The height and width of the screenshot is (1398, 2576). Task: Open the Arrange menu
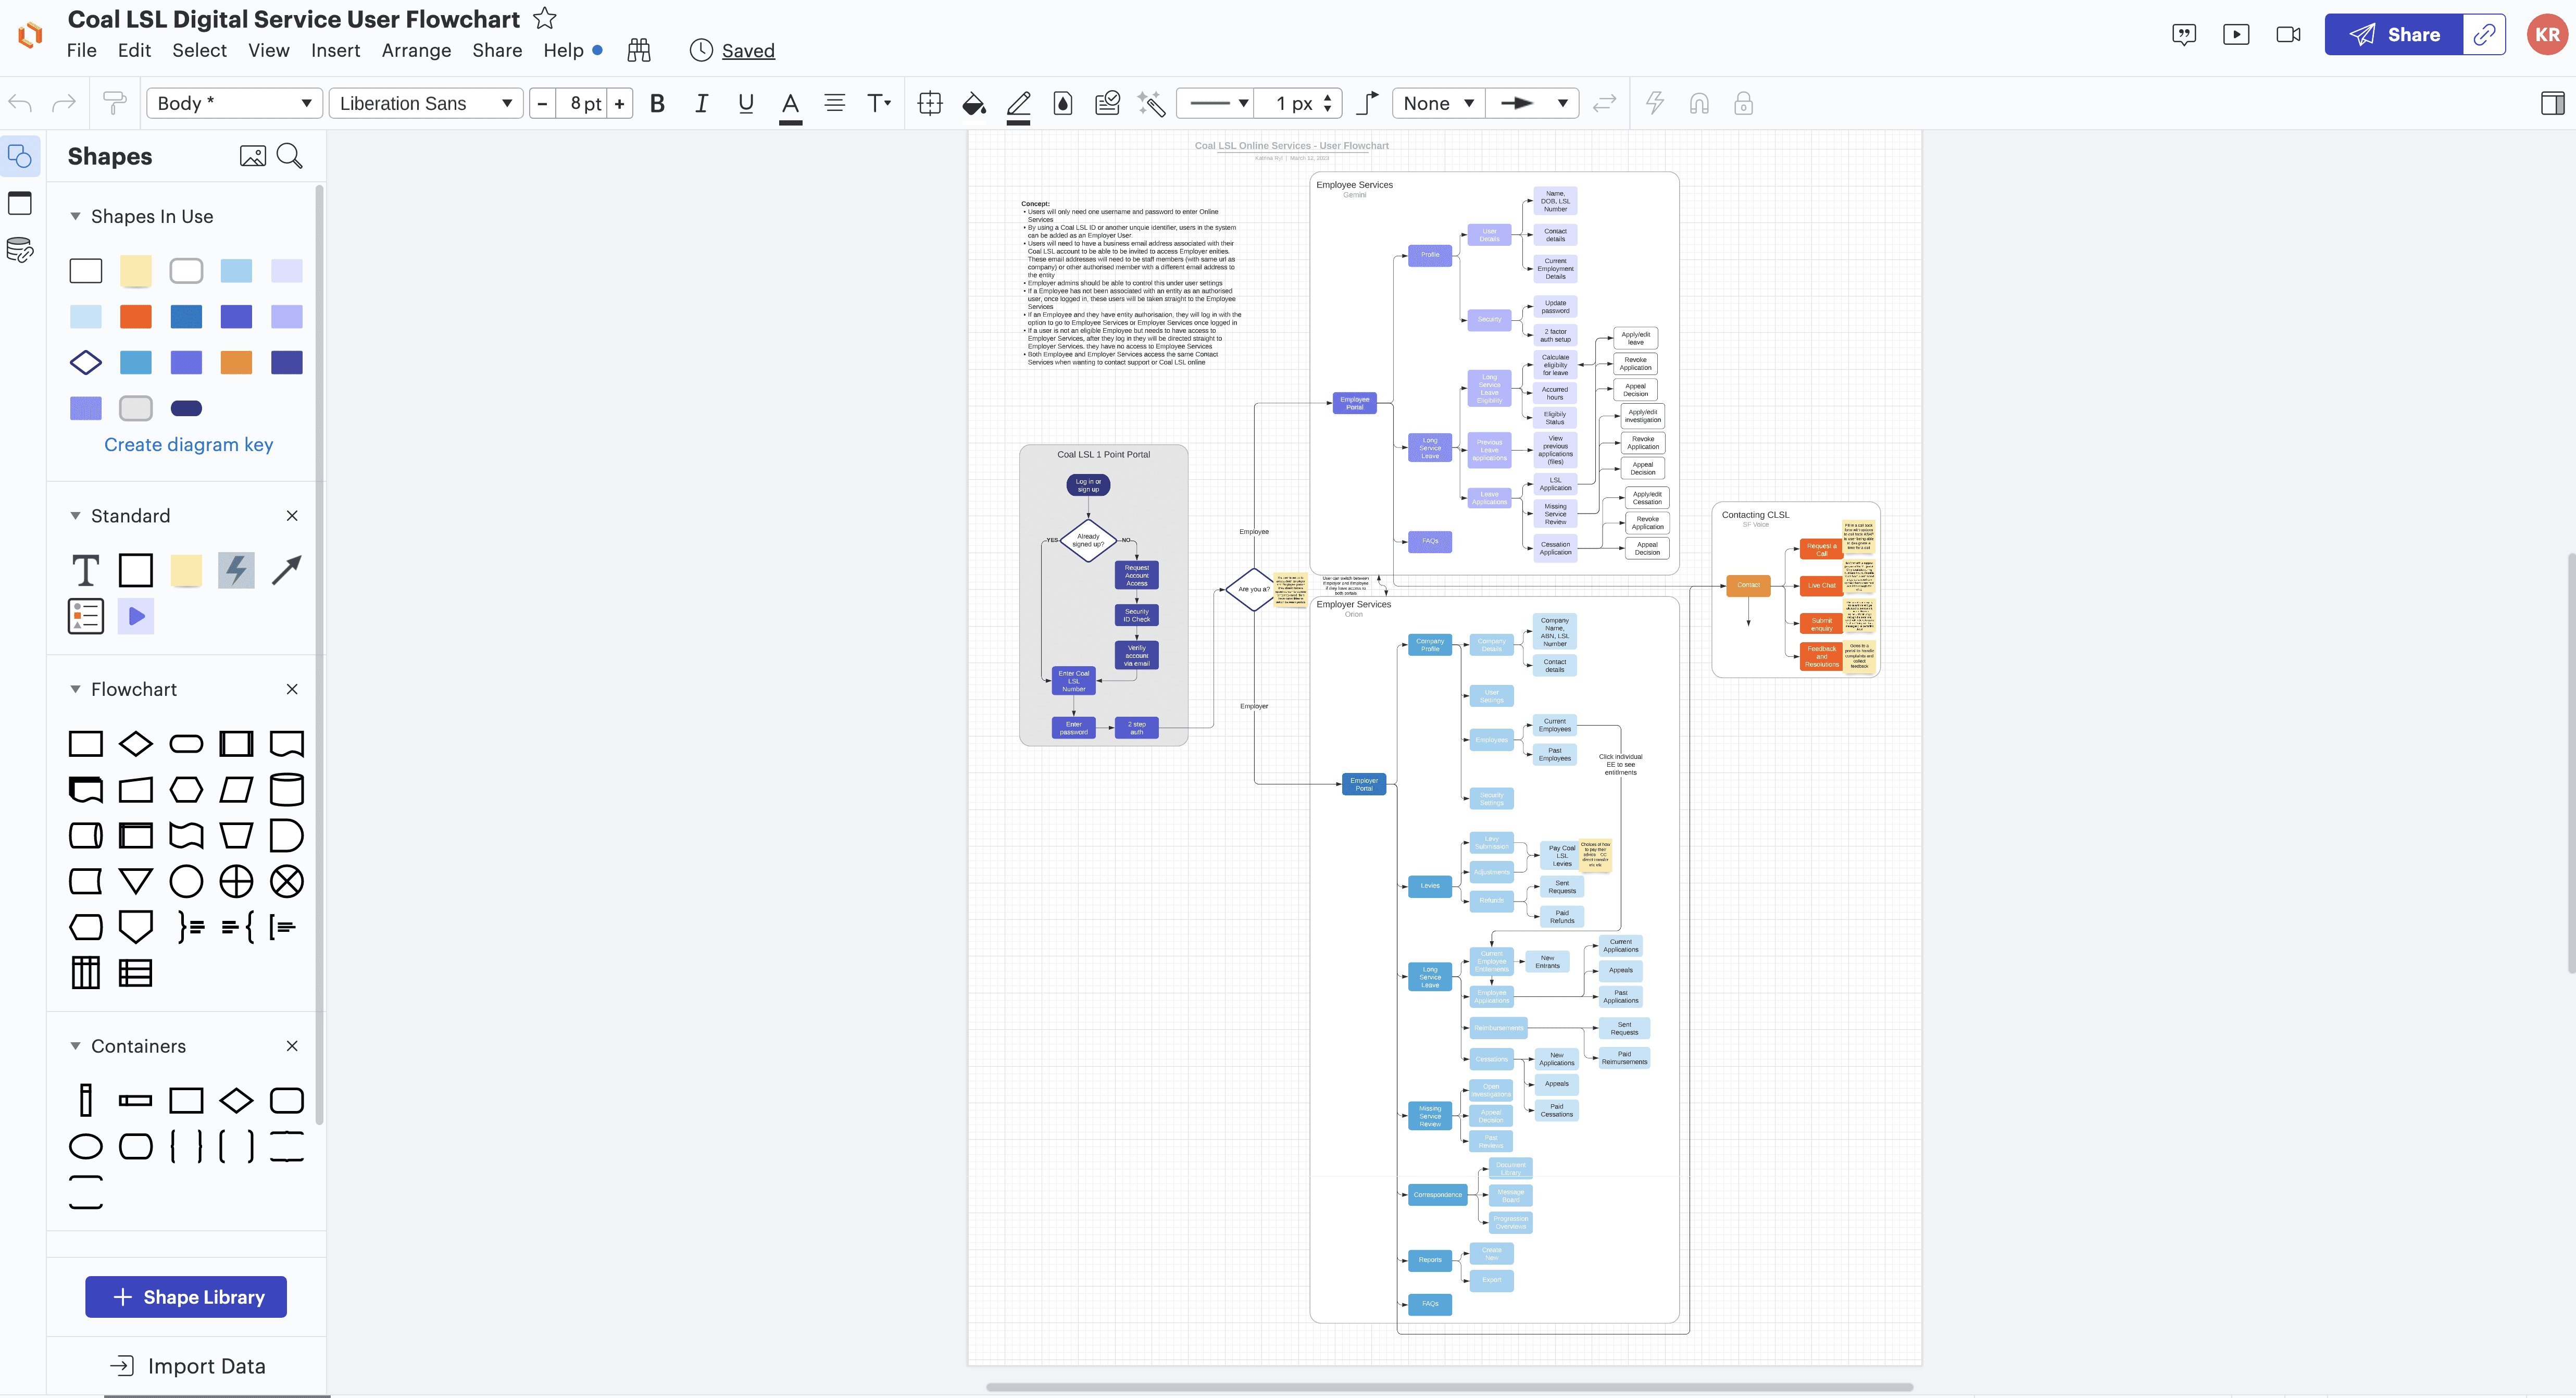click(416, 51)
